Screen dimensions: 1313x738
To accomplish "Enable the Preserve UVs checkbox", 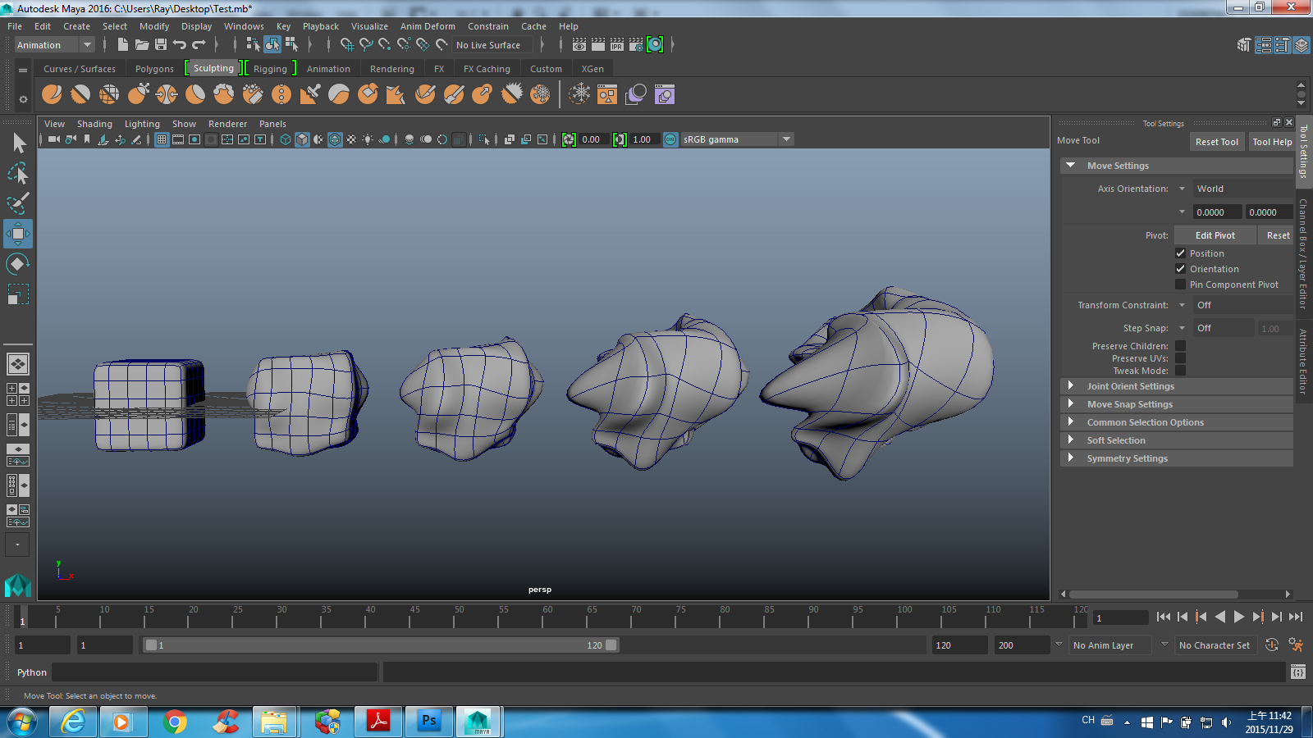I will coord(1180,358).
